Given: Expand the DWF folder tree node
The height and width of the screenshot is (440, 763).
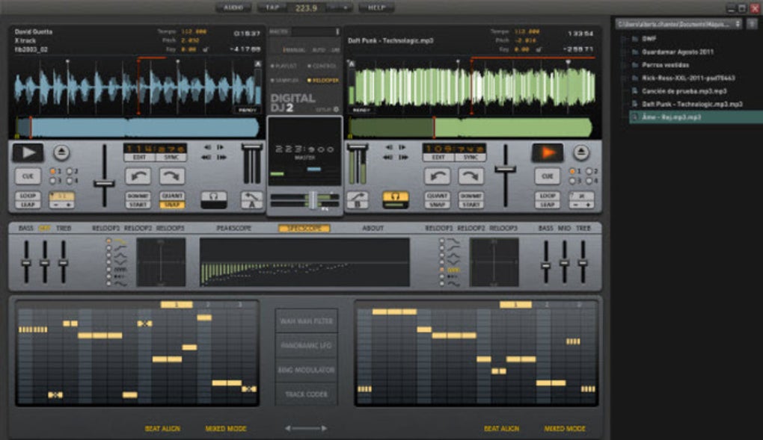Looking at the screenshot, I should pos(625,38).
